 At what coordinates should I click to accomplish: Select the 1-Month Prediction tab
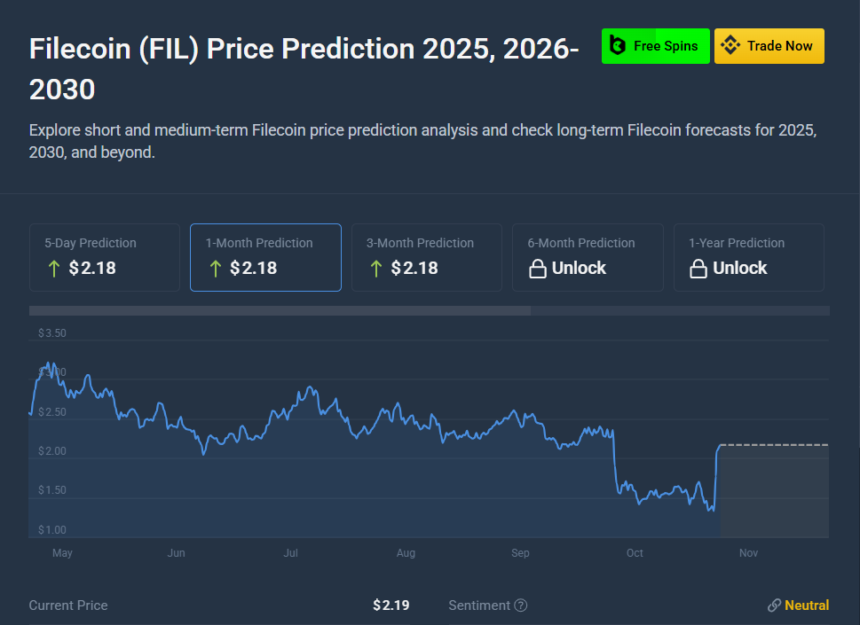[265, 257]
